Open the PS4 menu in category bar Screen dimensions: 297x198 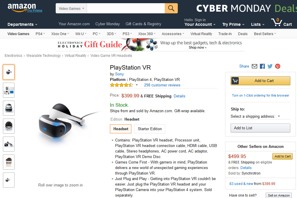(x=40, y=34)
